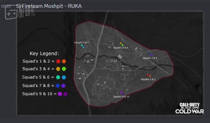The height and width of the screenshot is (123, 210).
Task: Click the Call of Duty Cold War logo
Action: pyautogui.click(x=190, y=108)
